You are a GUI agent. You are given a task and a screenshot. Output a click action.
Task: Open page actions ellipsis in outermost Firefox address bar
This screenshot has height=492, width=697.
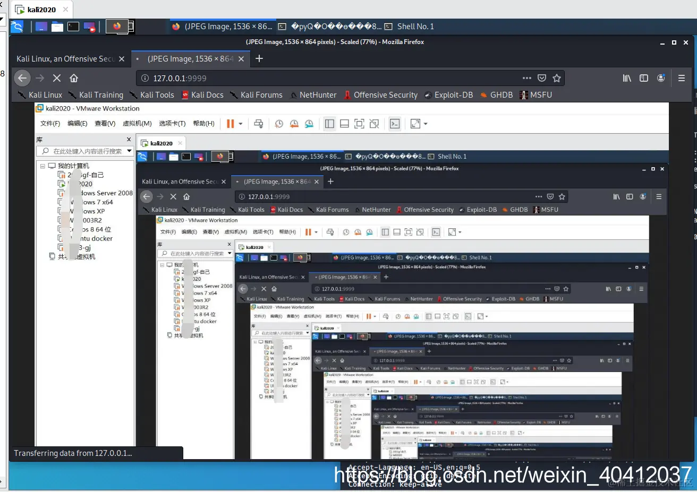526,78
